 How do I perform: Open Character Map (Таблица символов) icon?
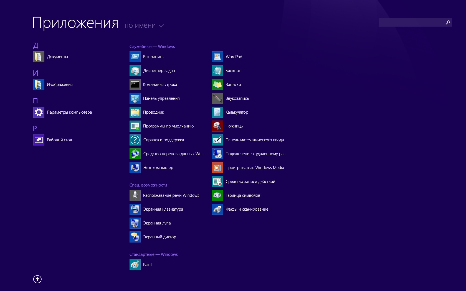click(x=217, y=195)
